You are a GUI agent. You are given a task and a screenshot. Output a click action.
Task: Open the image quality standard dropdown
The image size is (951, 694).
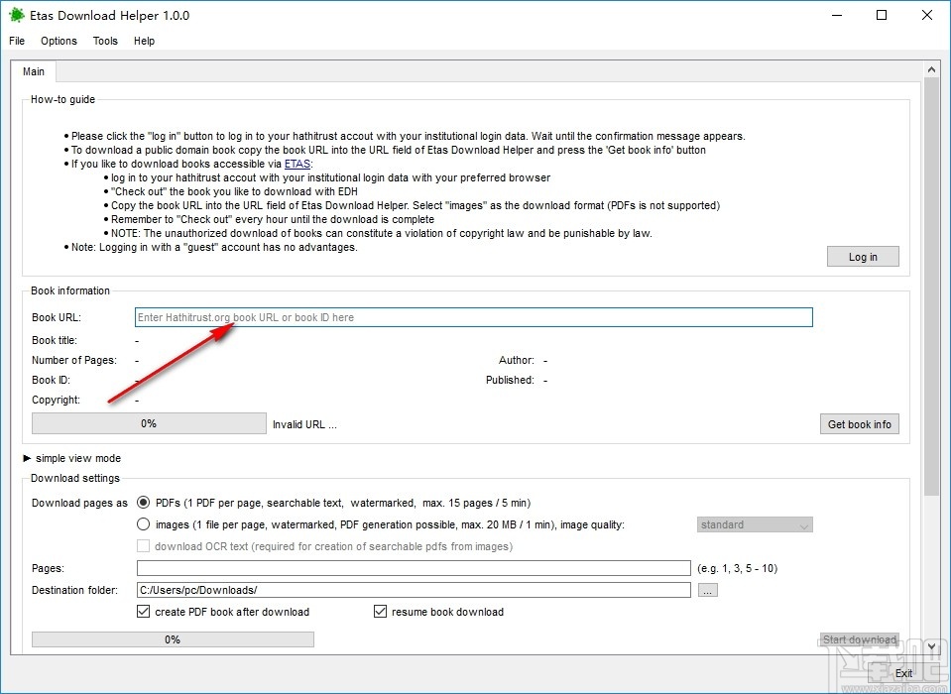(x=754, y=523)
